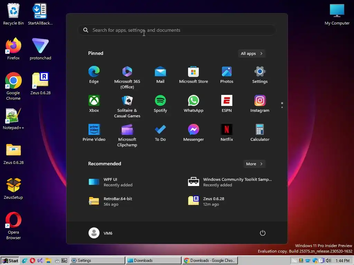
Task: Click the Start menu search box
Action: coord(177,30)
